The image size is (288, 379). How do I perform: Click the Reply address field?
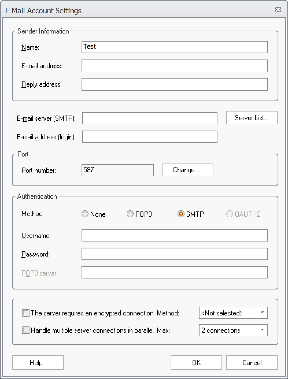click(174, 84)
